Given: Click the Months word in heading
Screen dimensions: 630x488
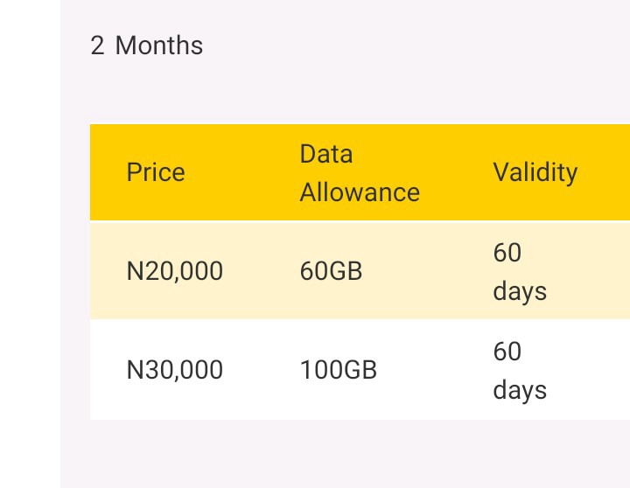Looking at the screenshot, I should pos(159,45).
